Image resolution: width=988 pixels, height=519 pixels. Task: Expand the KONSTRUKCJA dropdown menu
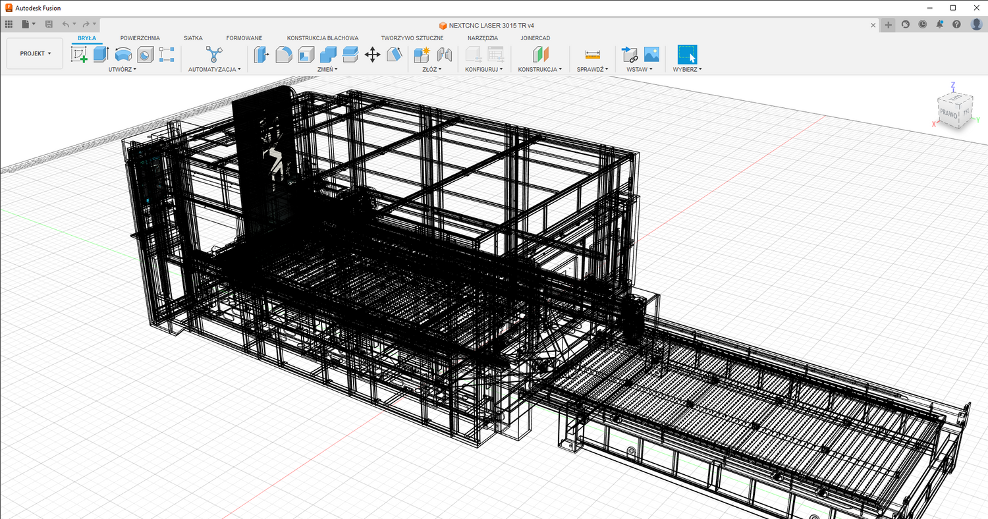click(x=539, y=69)
